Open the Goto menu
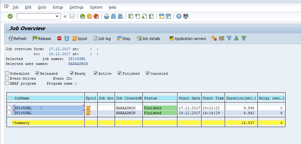This screenshot has height=144, width=301. click(x=42, y=7)
